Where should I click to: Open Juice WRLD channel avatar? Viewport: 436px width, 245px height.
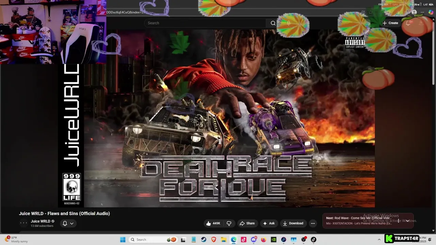tap(24, 224)
